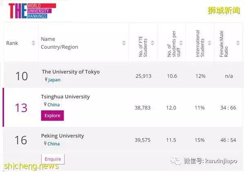Sort by Female:Male Ratio arrows
The height and width of the screenshot is (172, 245).
(x=238, y=43)
